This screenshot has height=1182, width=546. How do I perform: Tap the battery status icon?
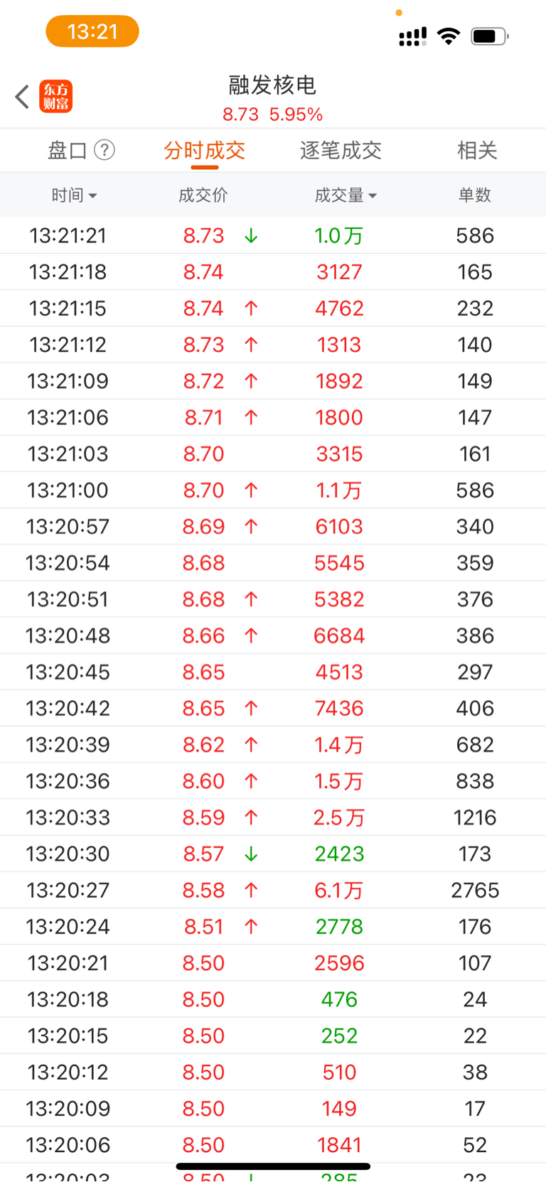point(490,36)
